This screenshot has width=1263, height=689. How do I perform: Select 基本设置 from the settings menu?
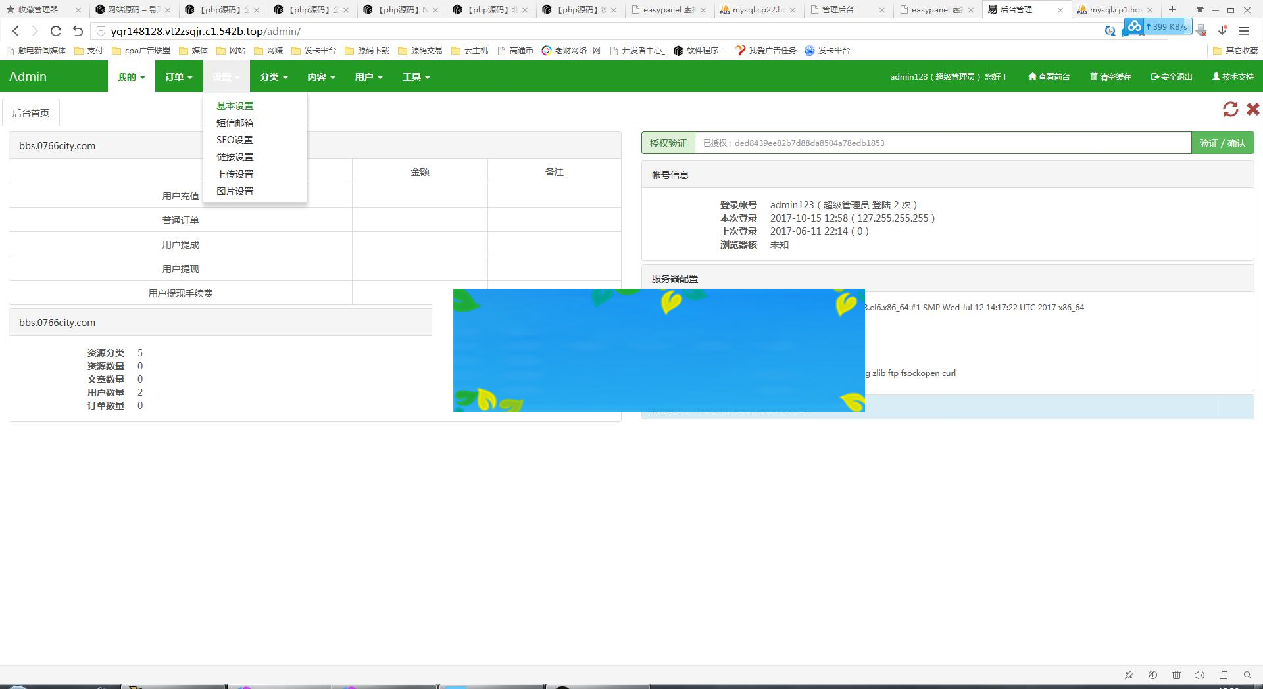coord(235,106)
